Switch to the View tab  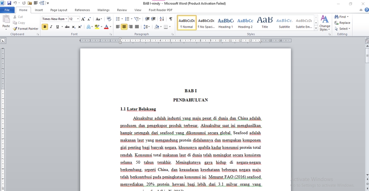138,10
